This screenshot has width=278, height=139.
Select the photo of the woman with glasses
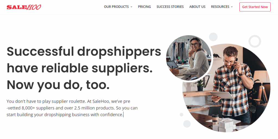pyautogui.click(x=189, y=58)
